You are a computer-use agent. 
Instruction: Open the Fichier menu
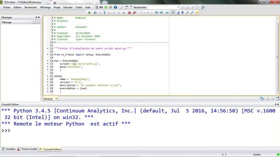tap(7, 7)
